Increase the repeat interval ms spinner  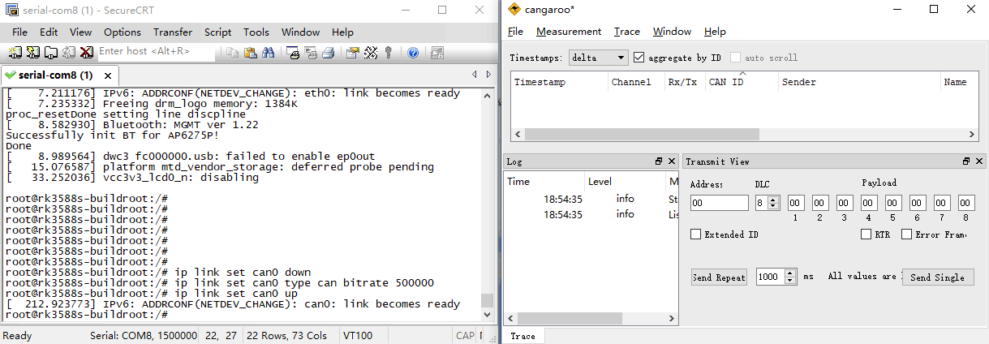click(792, 273)
